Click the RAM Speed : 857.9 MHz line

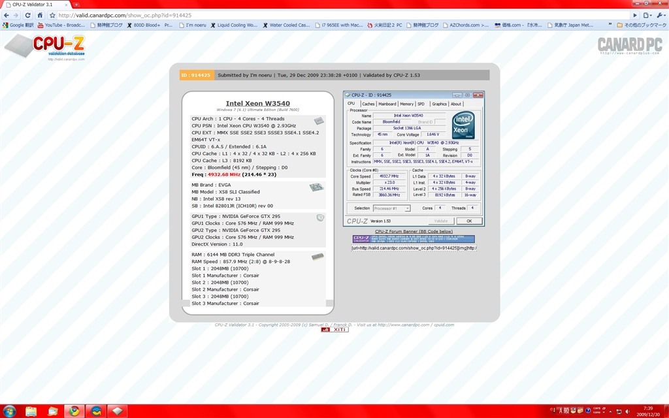click(240, 261)
